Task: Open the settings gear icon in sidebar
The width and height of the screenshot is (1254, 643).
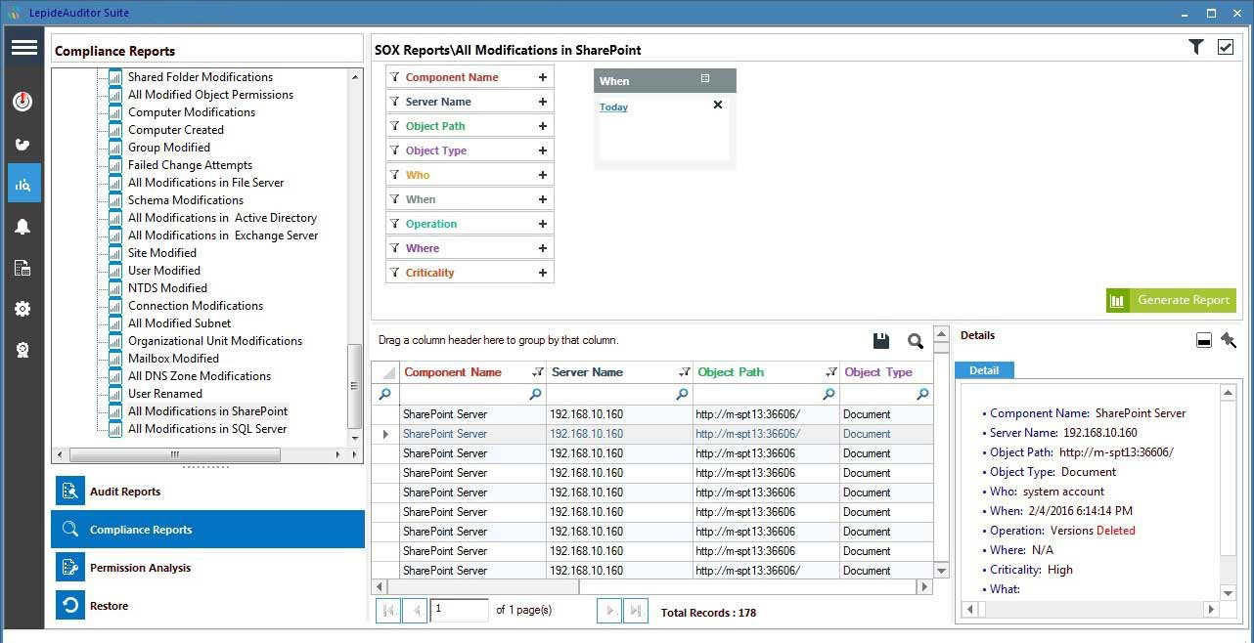Action: [23, 309]
